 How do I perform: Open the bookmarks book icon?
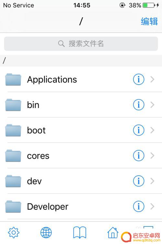click(80, 233)
